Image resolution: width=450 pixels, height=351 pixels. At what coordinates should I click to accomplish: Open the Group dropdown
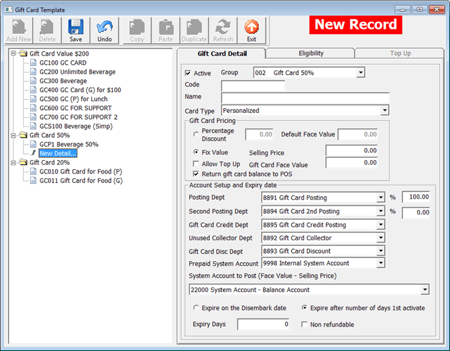(x=361, y=72)
